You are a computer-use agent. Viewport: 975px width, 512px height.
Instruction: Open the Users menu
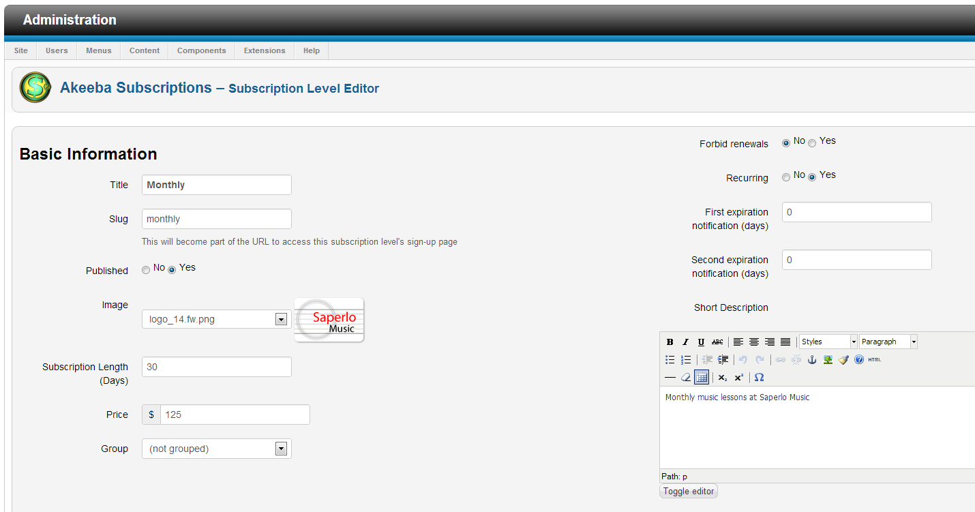click(x=57, y=50)
